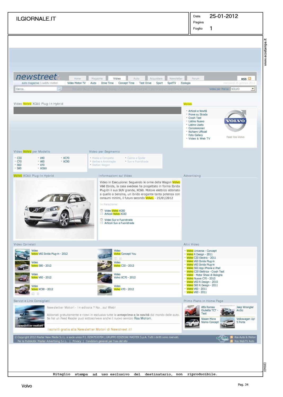
Task: Click video icon beside Video Volvo XC60
Action: coord(101,211)
